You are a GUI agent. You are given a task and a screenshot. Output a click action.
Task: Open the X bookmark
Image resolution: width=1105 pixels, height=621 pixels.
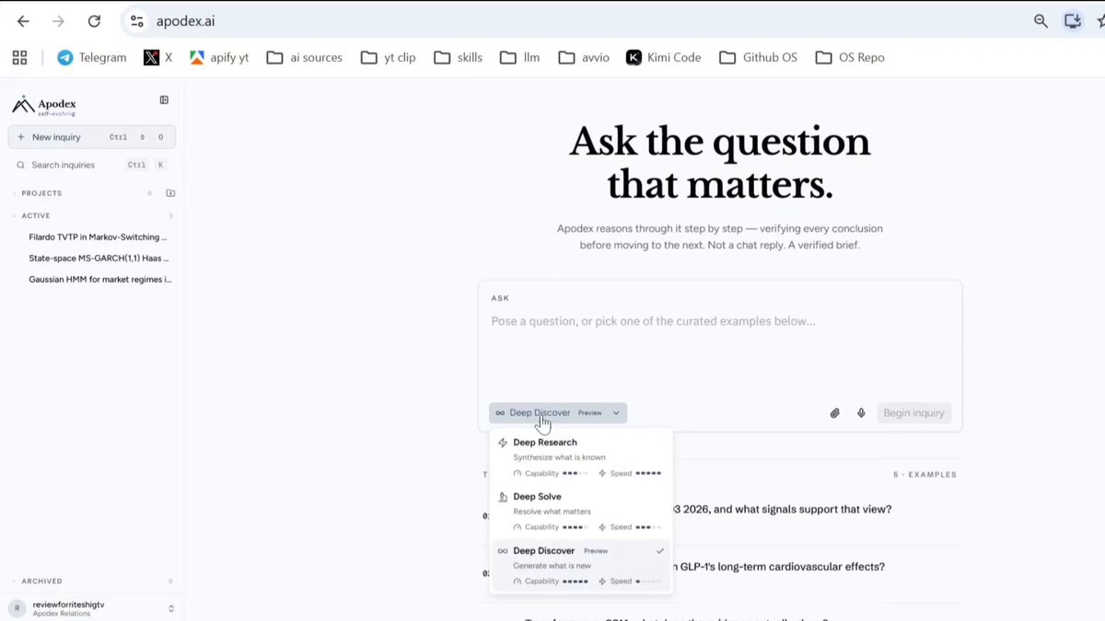tap(158, 57)
